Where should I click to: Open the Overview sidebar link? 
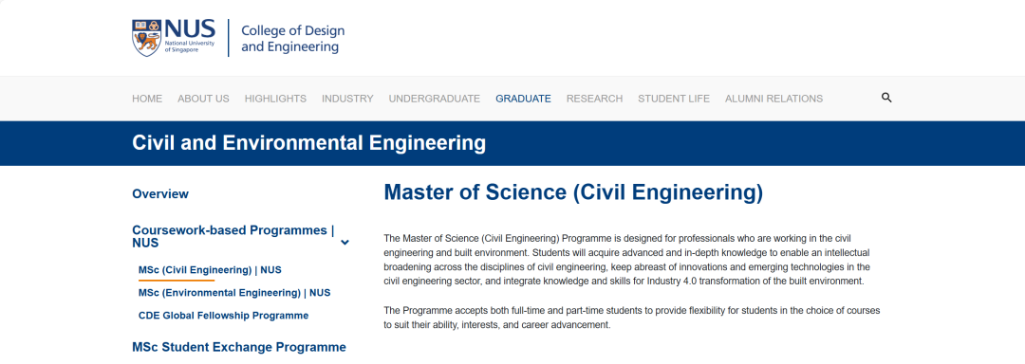pos(160,193)
